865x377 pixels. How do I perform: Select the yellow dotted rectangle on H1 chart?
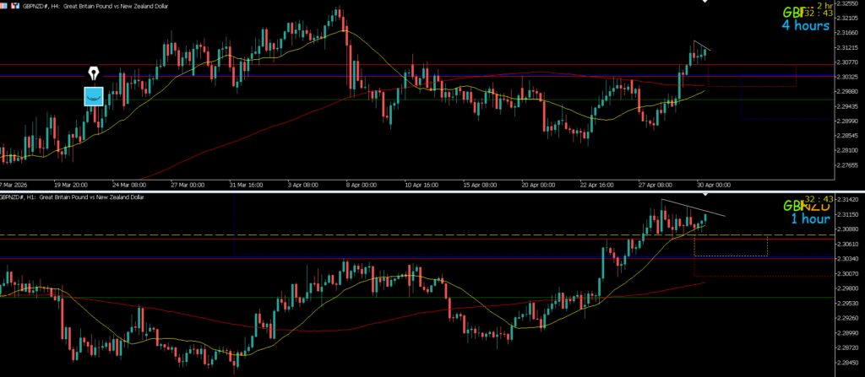(731, 245)
